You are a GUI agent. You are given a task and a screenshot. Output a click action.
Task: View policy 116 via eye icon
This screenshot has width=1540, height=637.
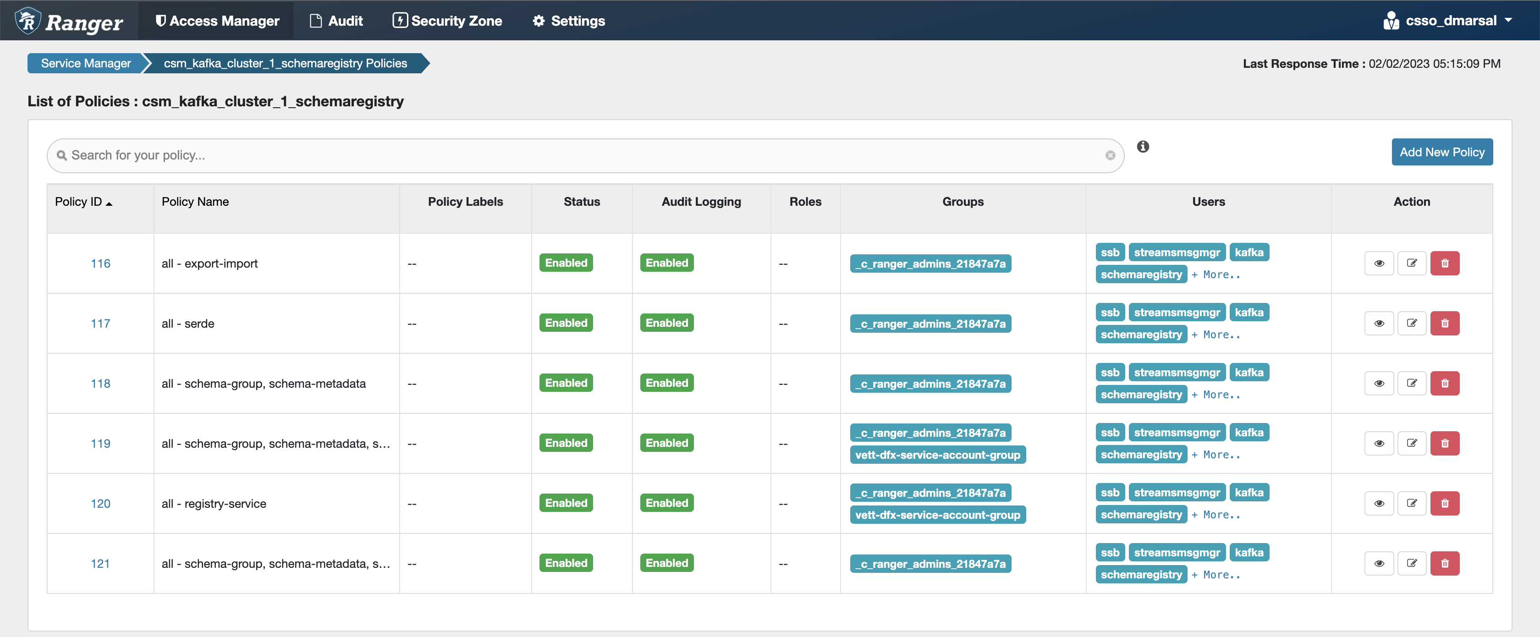pyautogui.click(x=1379, y=264)
